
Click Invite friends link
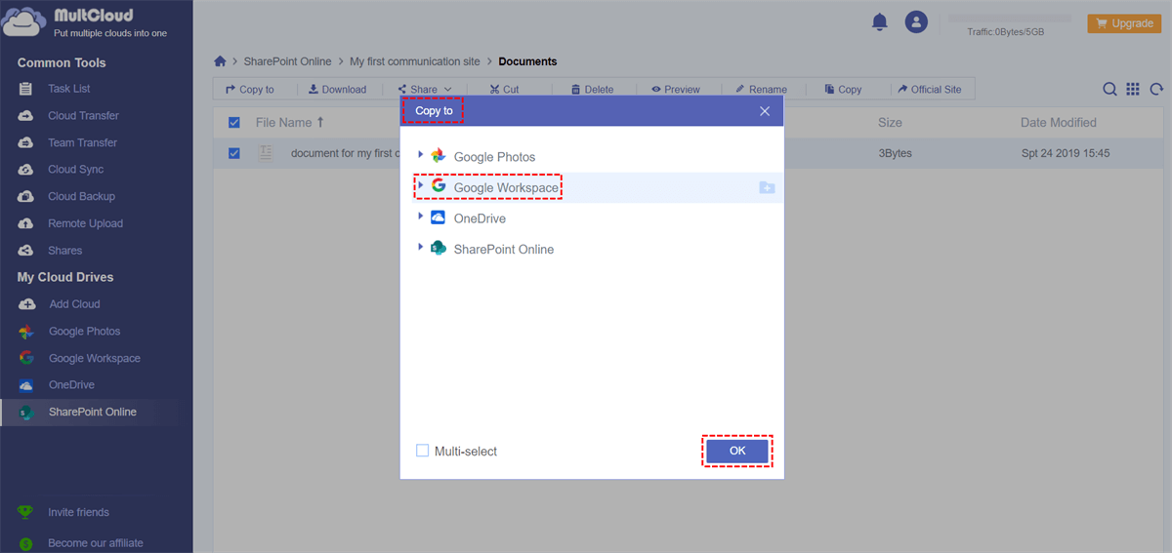click(79, 512)
